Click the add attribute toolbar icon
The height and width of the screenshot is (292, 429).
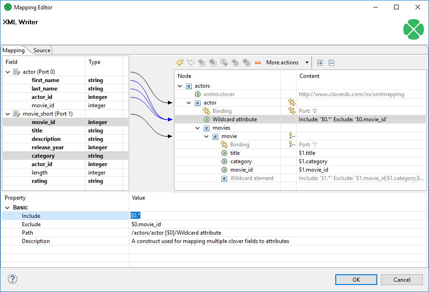236,62
